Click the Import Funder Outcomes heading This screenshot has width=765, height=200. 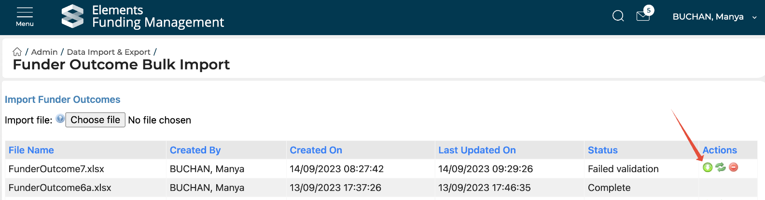[x=63, y=100]
